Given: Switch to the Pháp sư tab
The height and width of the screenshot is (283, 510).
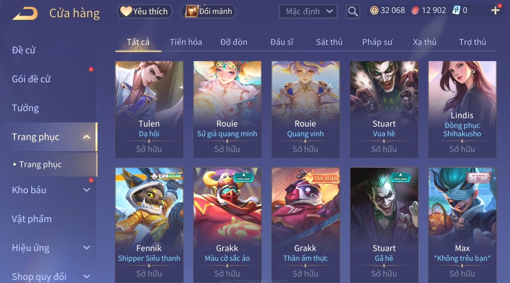Looking at the screenshot, I should (x=377, y=42).
